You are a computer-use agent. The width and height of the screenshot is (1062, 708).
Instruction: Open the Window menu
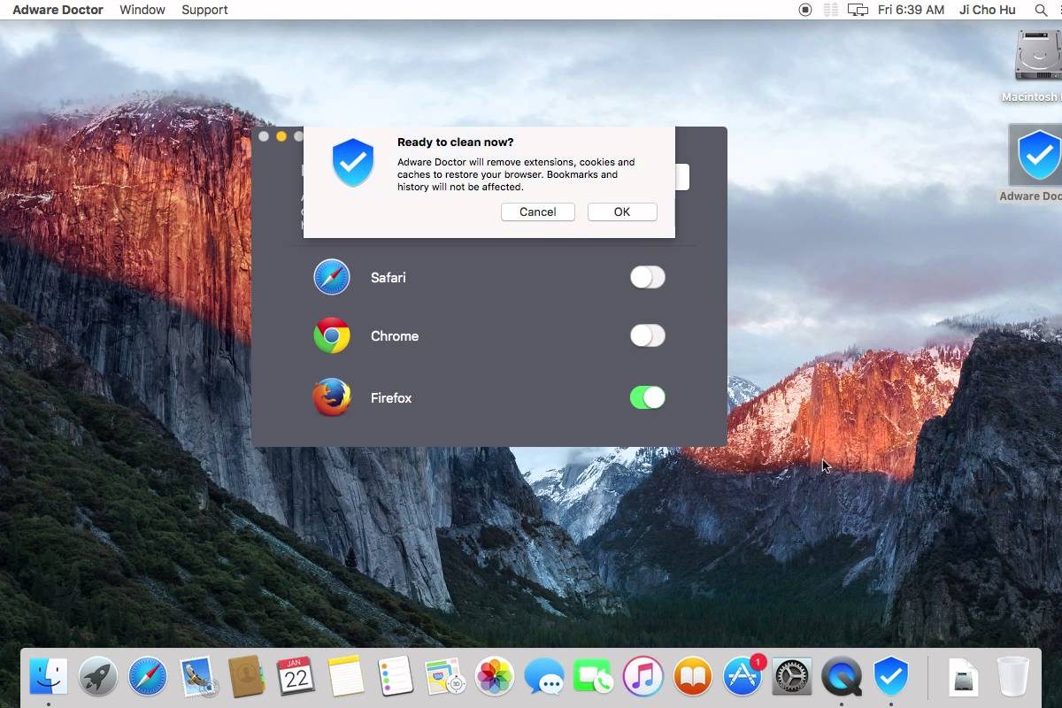click(142, 10)
